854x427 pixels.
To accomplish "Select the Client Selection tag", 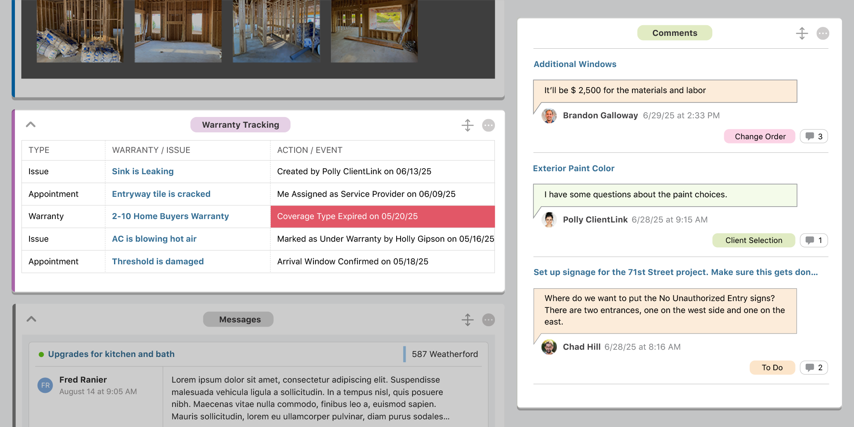I will (754, 240).
